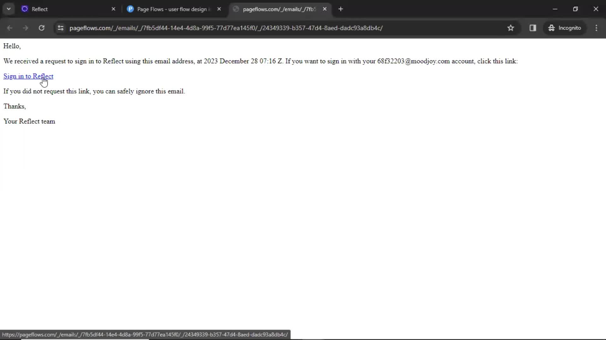Bookmark this page with star icon
The image size is (606, 340).
tap(511, 28)
